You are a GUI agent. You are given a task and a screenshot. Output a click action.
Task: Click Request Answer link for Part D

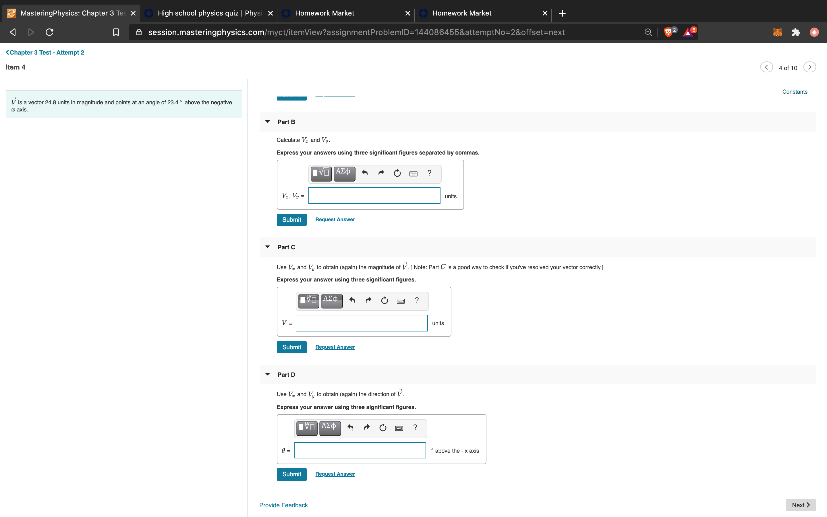(x=335, y=474)
